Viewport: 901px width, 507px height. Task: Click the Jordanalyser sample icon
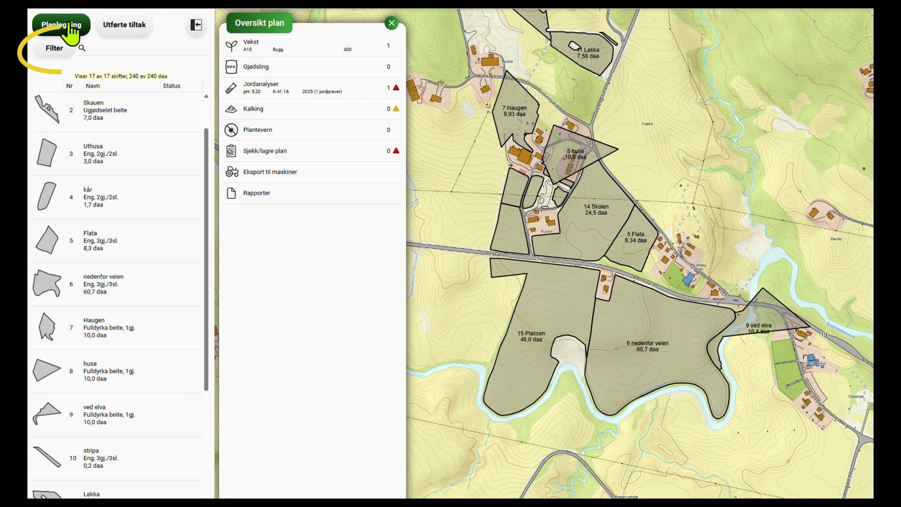(231, 88)
